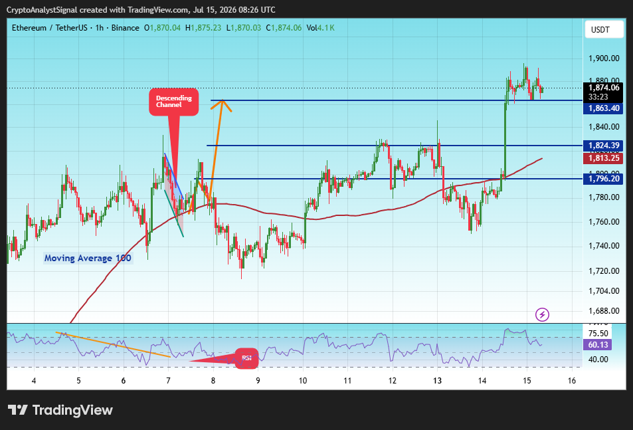This screenshot has height=430, width=633.
Task: Click date 4 on the time axis
Action: (34, 380)
